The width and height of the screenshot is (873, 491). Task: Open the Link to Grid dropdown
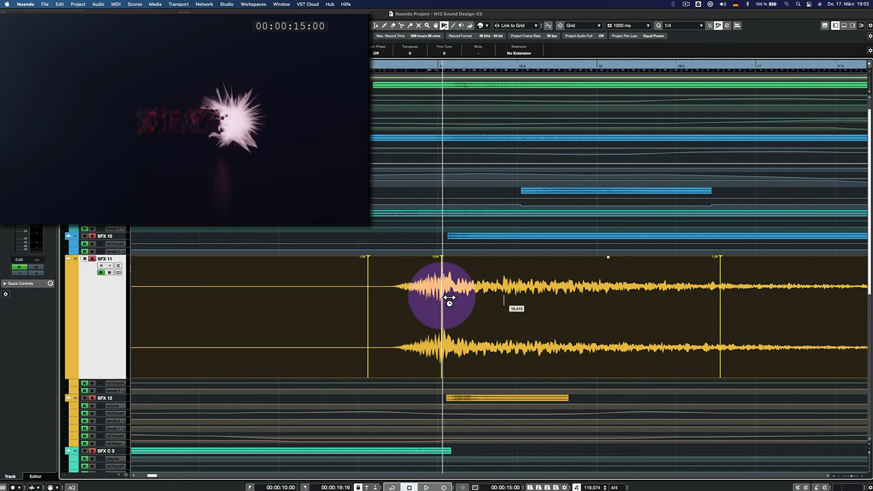coord(516,26)
